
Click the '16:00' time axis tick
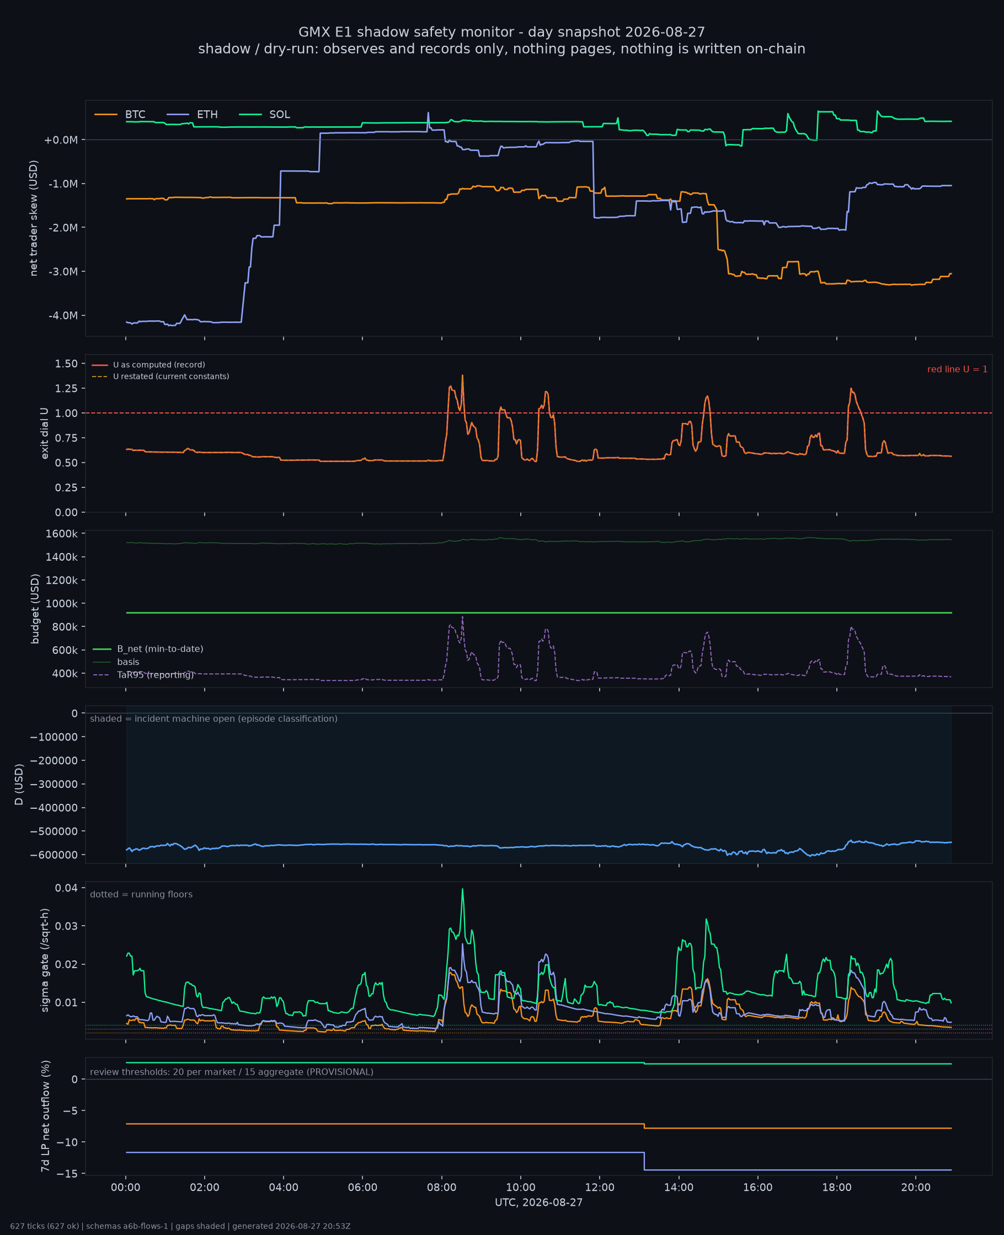tap(757, 1188)
